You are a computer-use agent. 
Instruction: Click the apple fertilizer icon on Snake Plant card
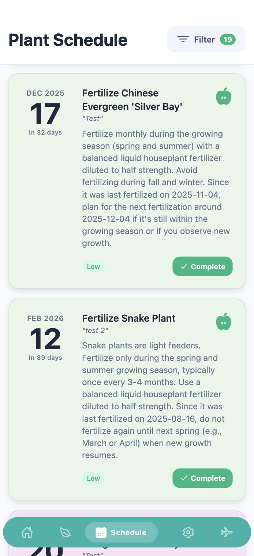point(224,322)
